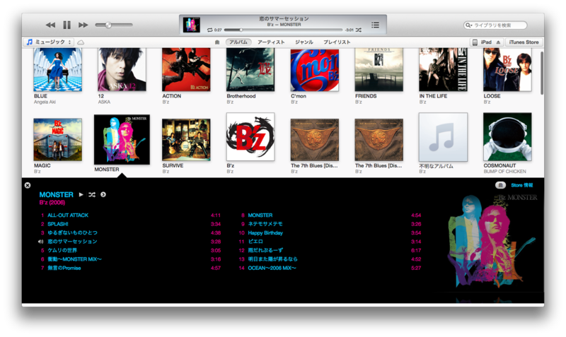Viewport: 566px width, 337px height.
Task: Open the FRIENDS album cover
Action: tap(379, 69)
